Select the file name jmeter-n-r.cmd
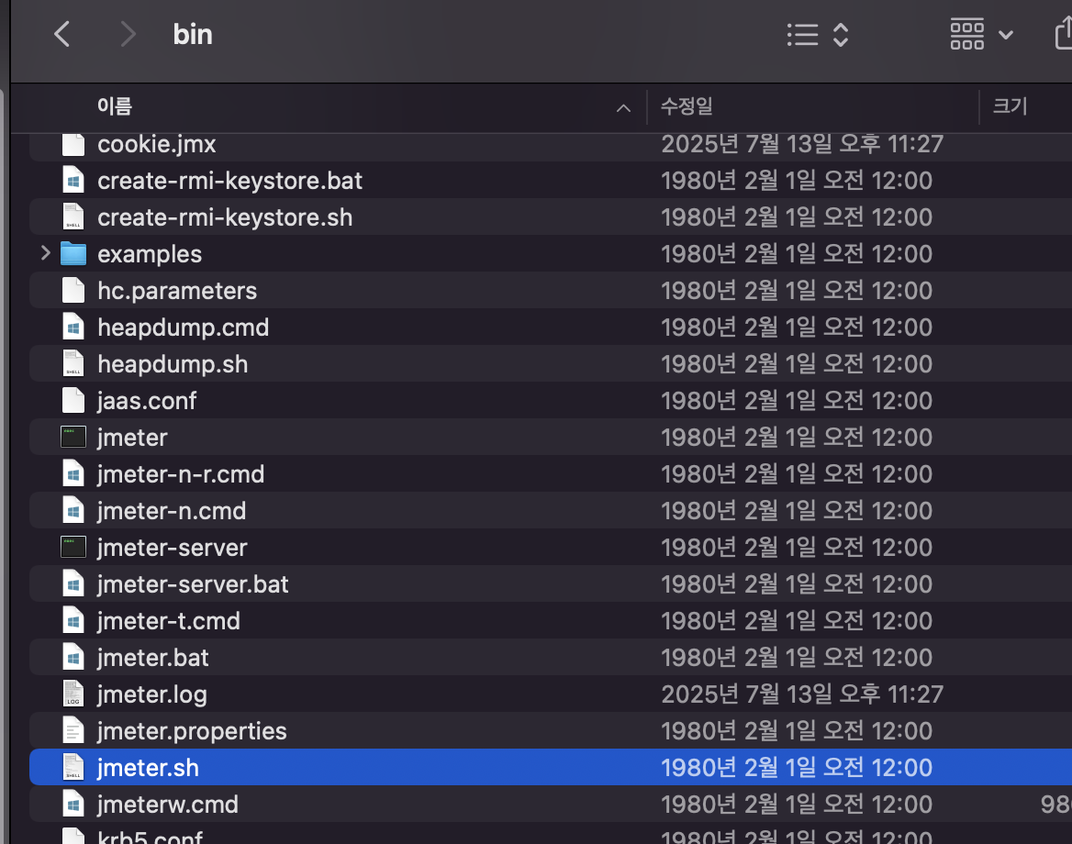 coord(181,474)
